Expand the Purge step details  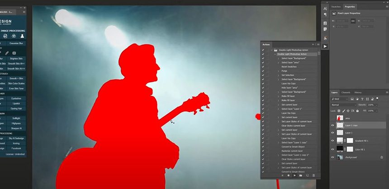[278, 71]
